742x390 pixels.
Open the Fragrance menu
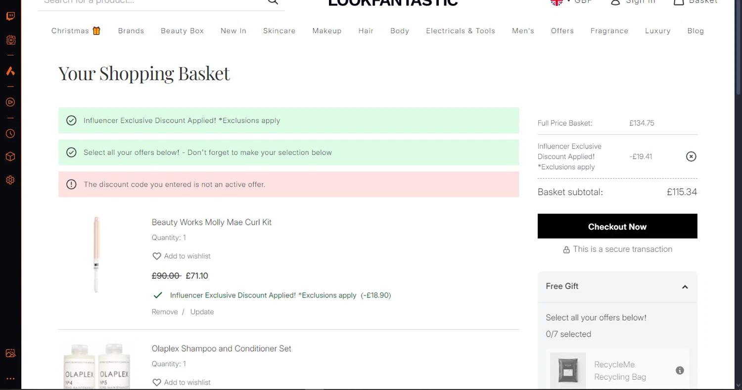(609, 31)
